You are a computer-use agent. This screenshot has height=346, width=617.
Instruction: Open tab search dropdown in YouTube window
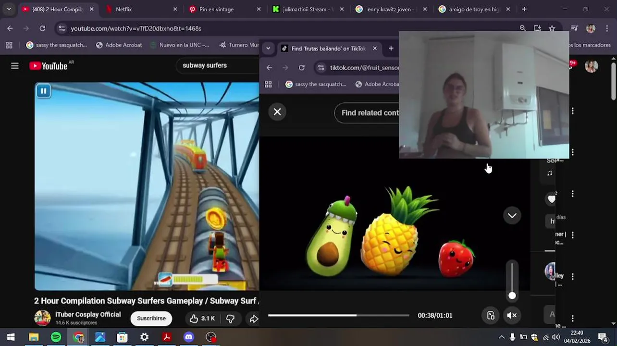click(x=9, y=9)
